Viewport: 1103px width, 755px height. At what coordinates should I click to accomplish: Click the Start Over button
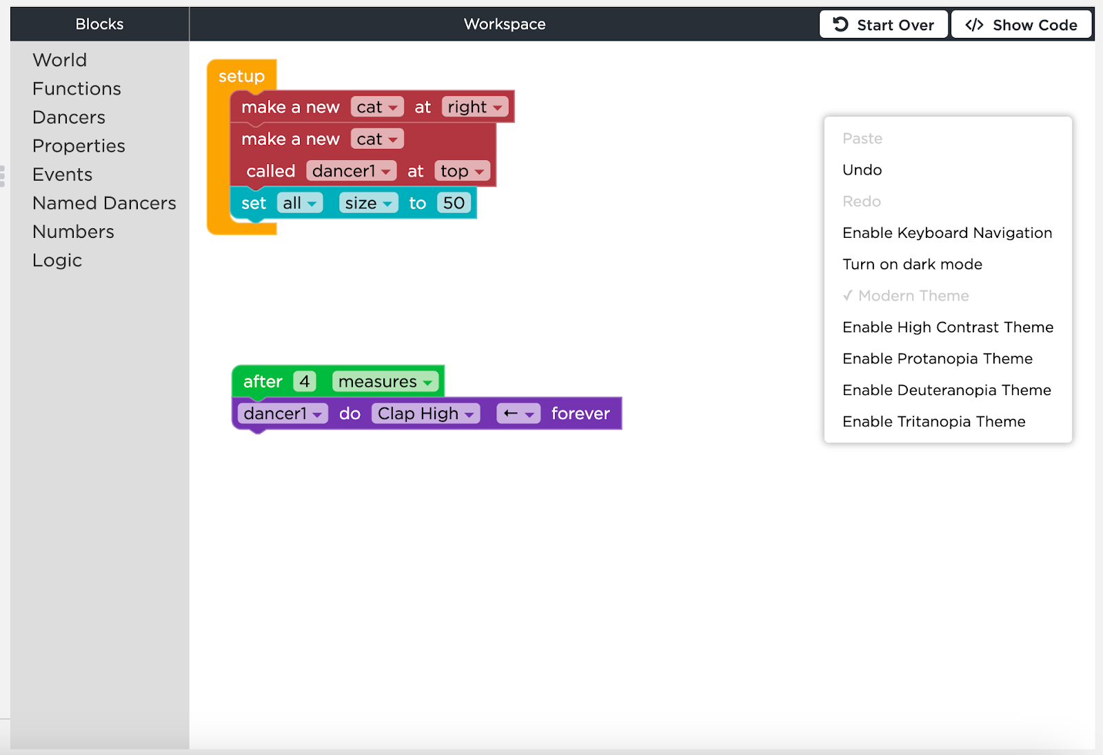click(x=883, y=25)
